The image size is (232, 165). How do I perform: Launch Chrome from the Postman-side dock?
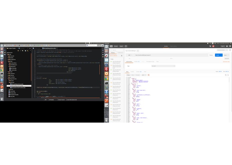tap(106, 78)
